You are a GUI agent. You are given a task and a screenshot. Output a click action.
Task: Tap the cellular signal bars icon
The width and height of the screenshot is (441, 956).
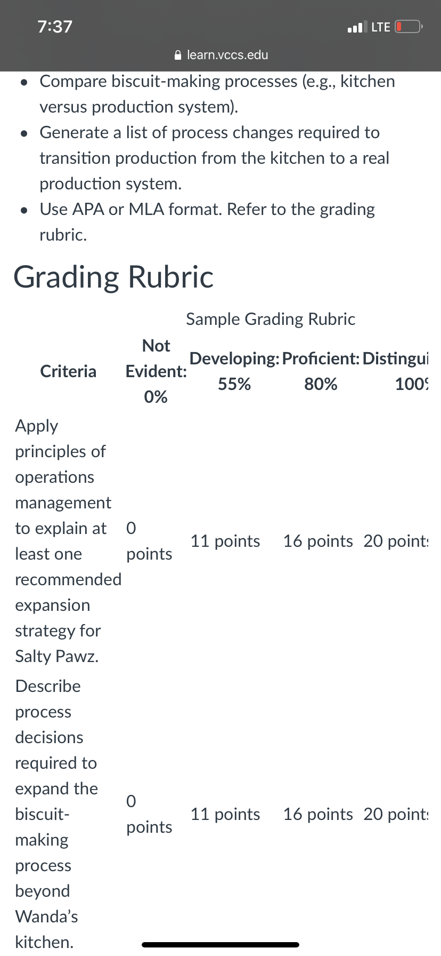(357, 27)
